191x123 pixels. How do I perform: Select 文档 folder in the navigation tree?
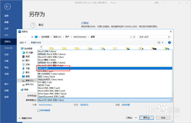26,64
